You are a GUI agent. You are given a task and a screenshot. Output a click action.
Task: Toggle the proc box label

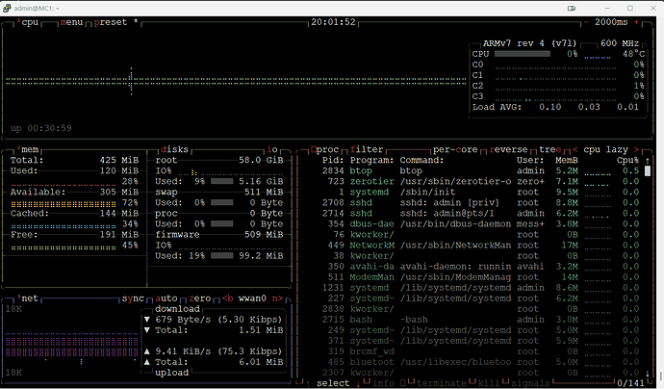[327, 149]
